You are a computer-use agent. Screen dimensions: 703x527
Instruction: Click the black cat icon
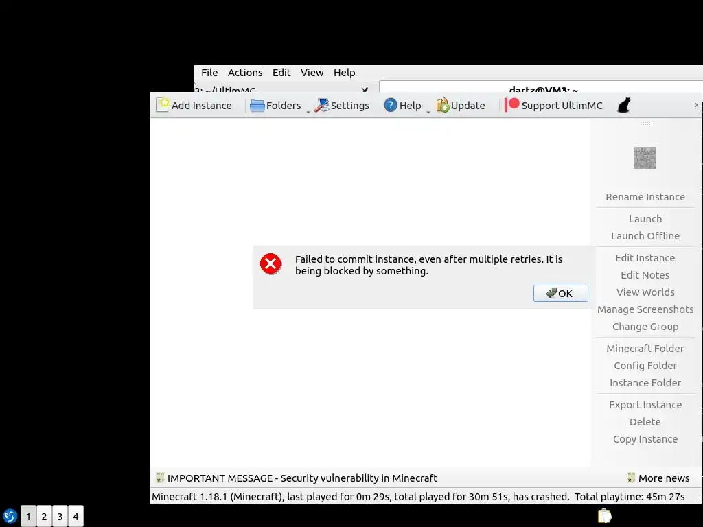[624, 105]
